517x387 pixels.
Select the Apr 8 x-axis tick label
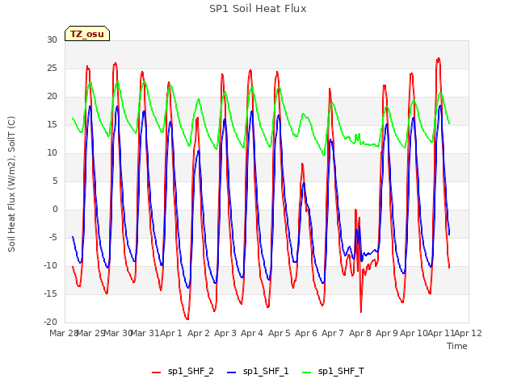(x=359, y=333)
